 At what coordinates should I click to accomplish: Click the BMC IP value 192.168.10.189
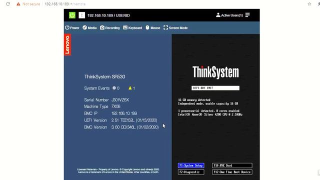point(124,113)
